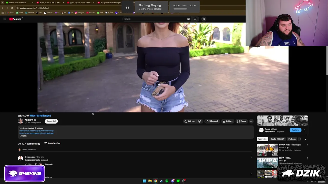Open the Gmail bookmark

(11, 13)
